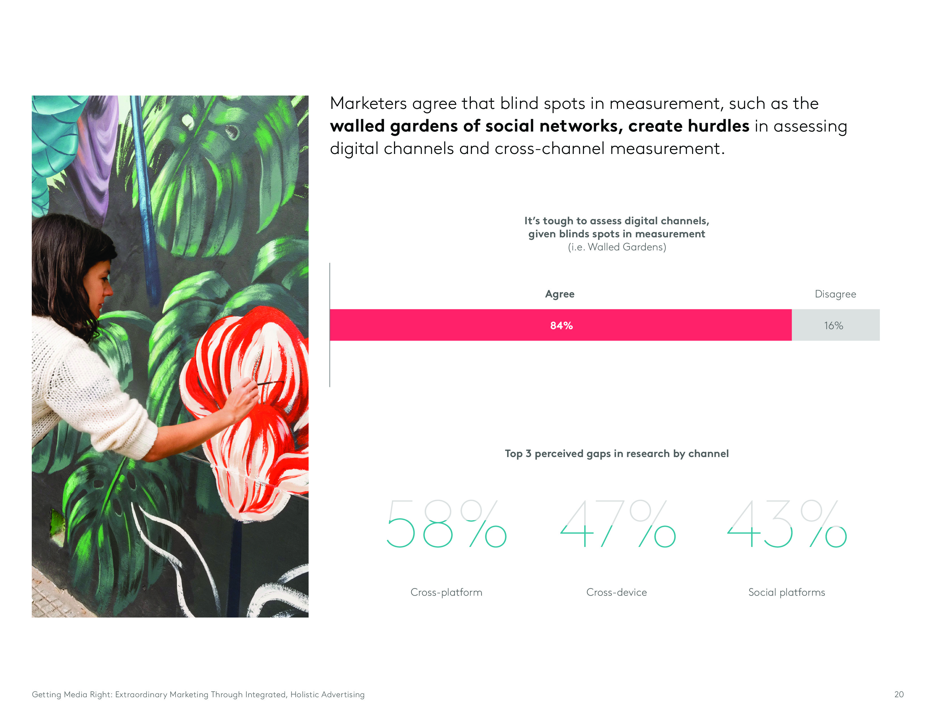Screen dimensions: 936x723
Task: Click the large 43% statistic
Action: [787, 524]
